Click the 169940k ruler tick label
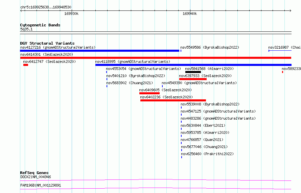301x193 pixels. [190, 14]
